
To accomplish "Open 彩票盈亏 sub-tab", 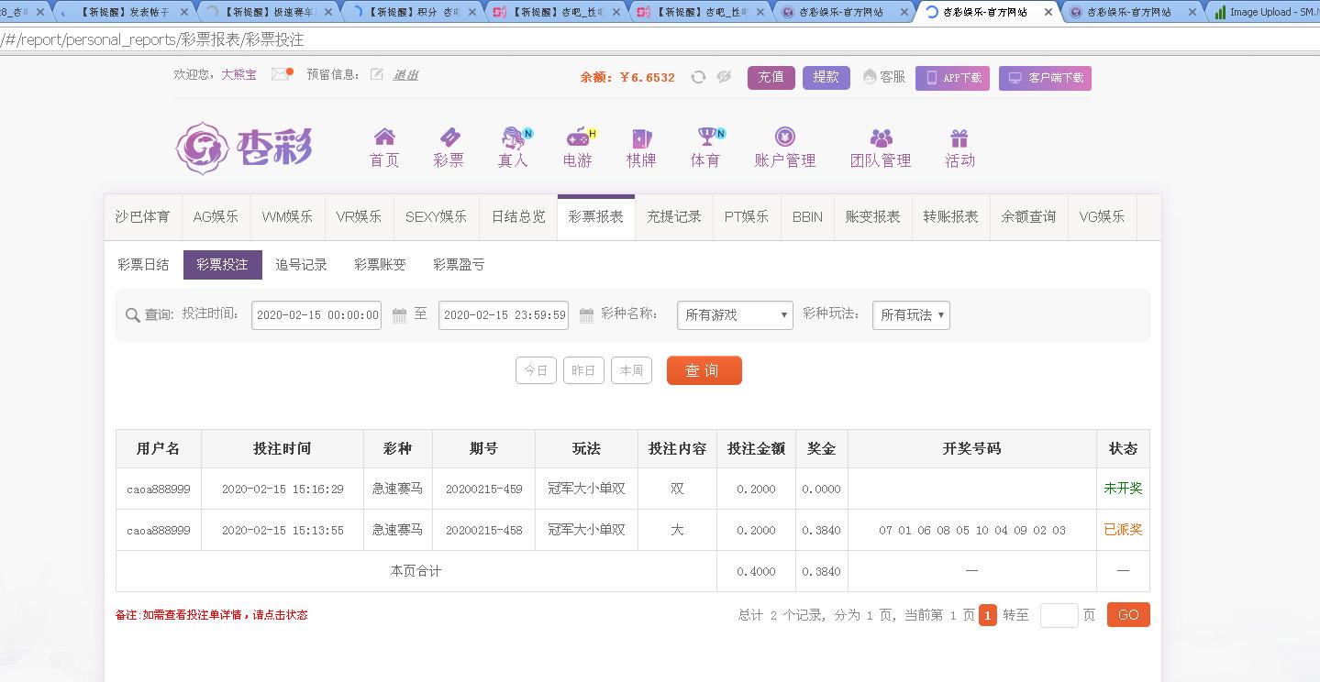I will tap(459, 265).
